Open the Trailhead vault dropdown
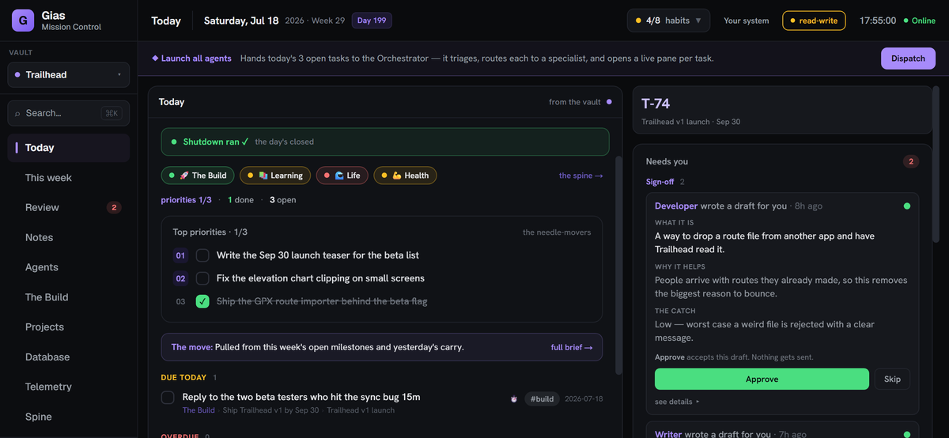This screenshot has height=438, width=949. (69, 74)
